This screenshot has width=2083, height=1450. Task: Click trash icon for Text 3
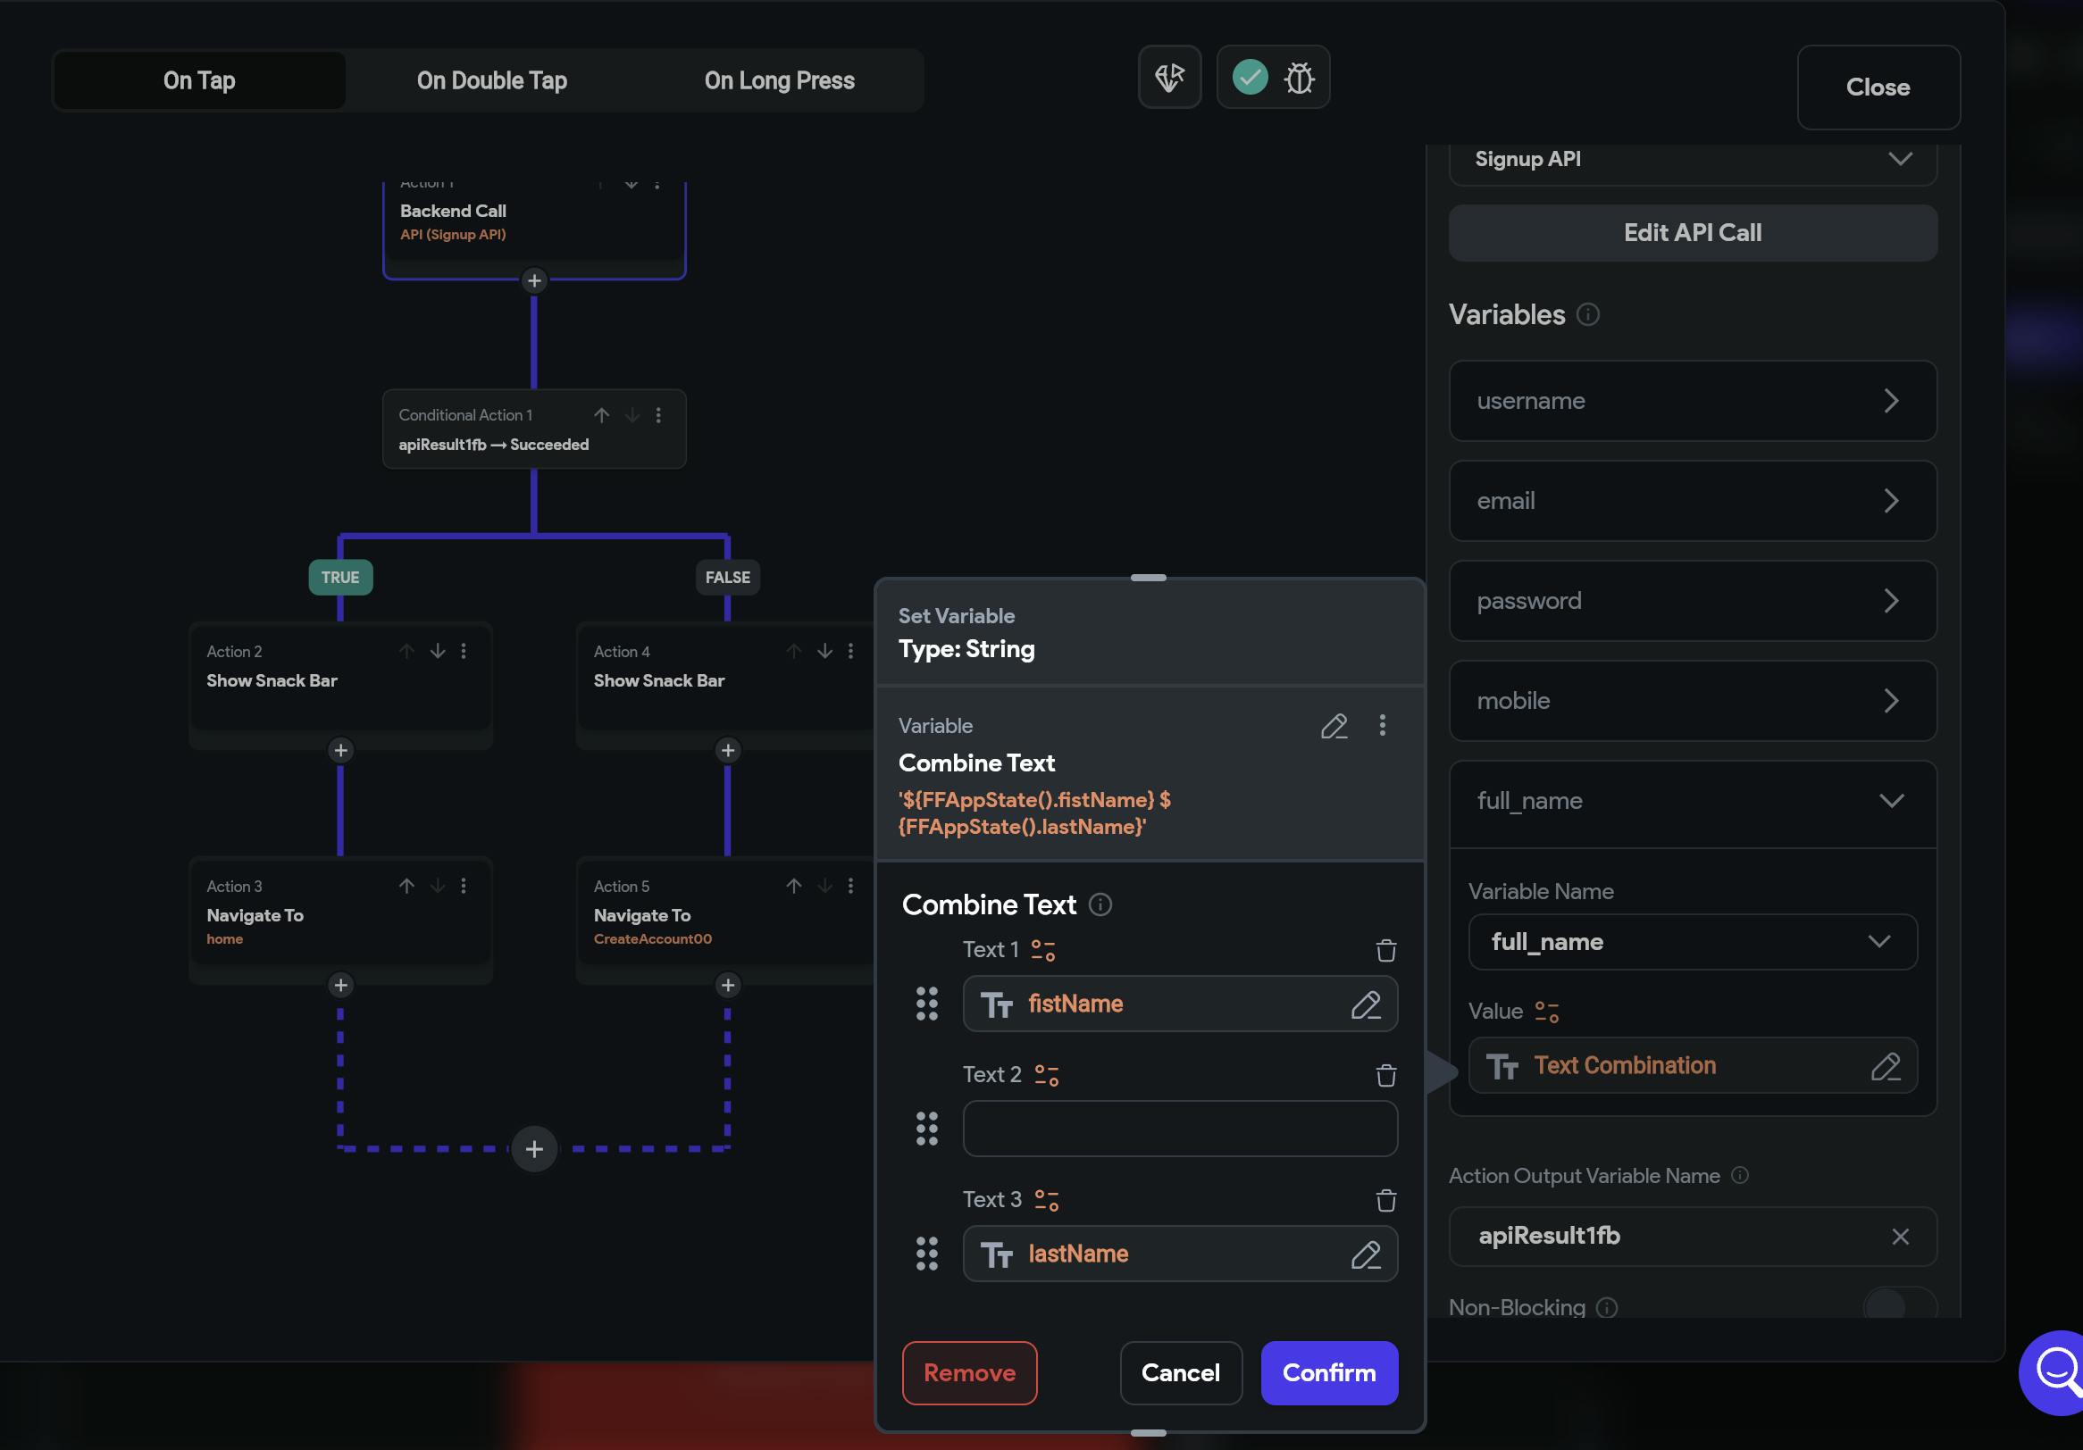pos(1385,1200)
